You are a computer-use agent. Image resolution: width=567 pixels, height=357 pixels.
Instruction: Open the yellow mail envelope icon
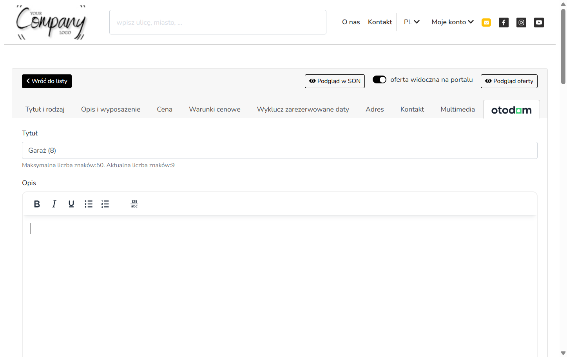point(486,22)
